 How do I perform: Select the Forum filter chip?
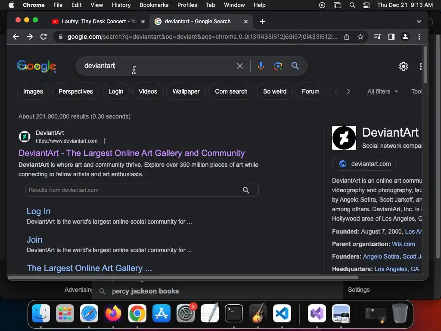pyautogui.click(x=311, y=91)
